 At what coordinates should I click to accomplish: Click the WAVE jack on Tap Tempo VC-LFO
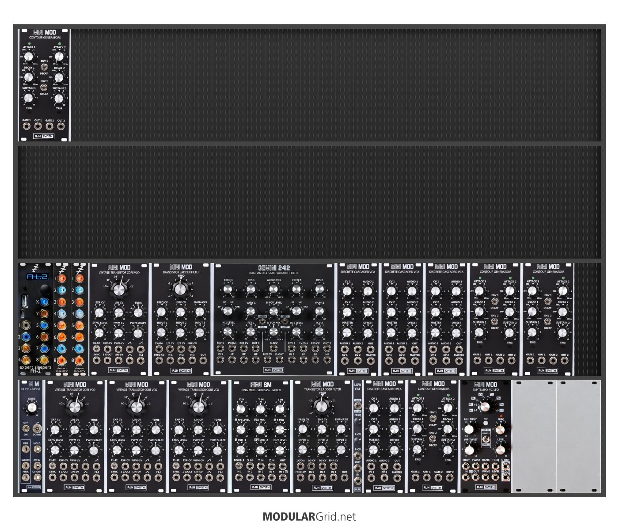click(x=485, y=477)
